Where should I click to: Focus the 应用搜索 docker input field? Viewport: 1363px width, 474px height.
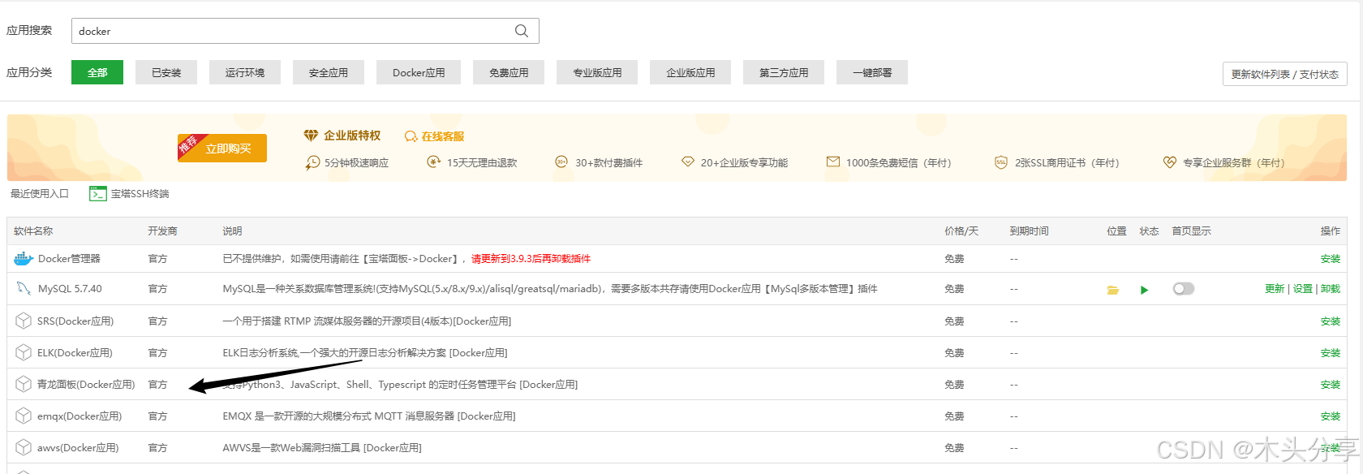point(305,31)
